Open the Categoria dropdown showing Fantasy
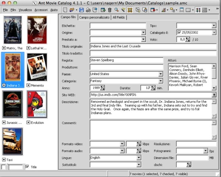The width and height of the screenshot is (221, 177). click(x=160, y=81)
